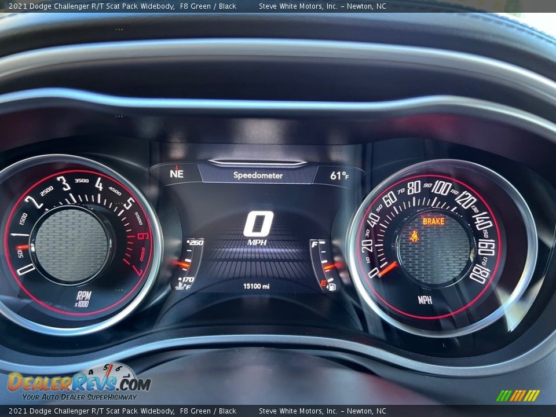
Task: Click the red 7 redline number
Action: coord(138,270)
